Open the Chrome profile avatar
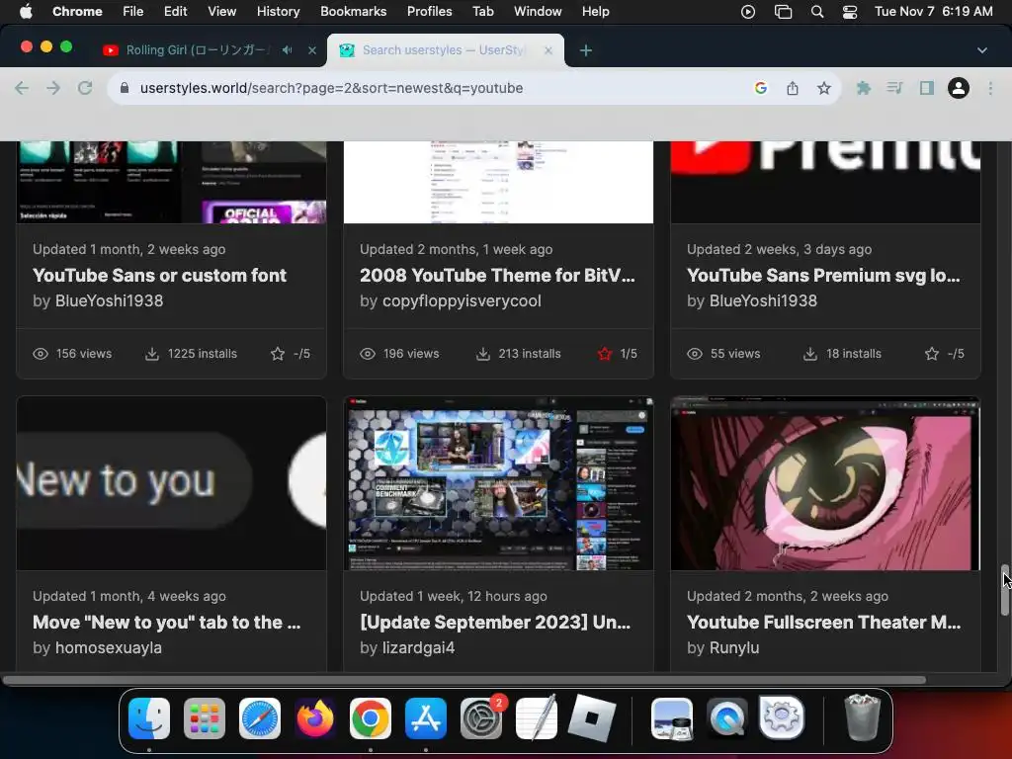This screenshot has width=1012, height=759. (959, 88)
